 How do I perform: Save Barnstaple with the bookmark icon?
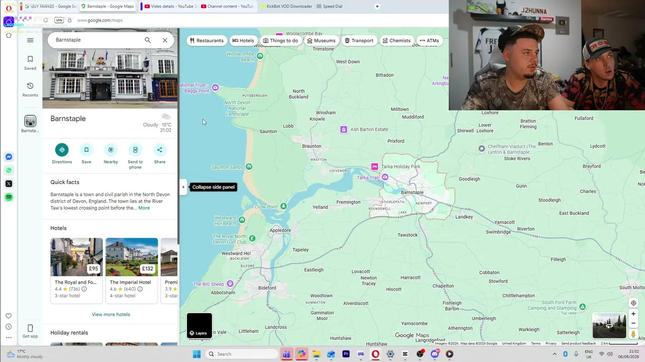tap(86, 150)
